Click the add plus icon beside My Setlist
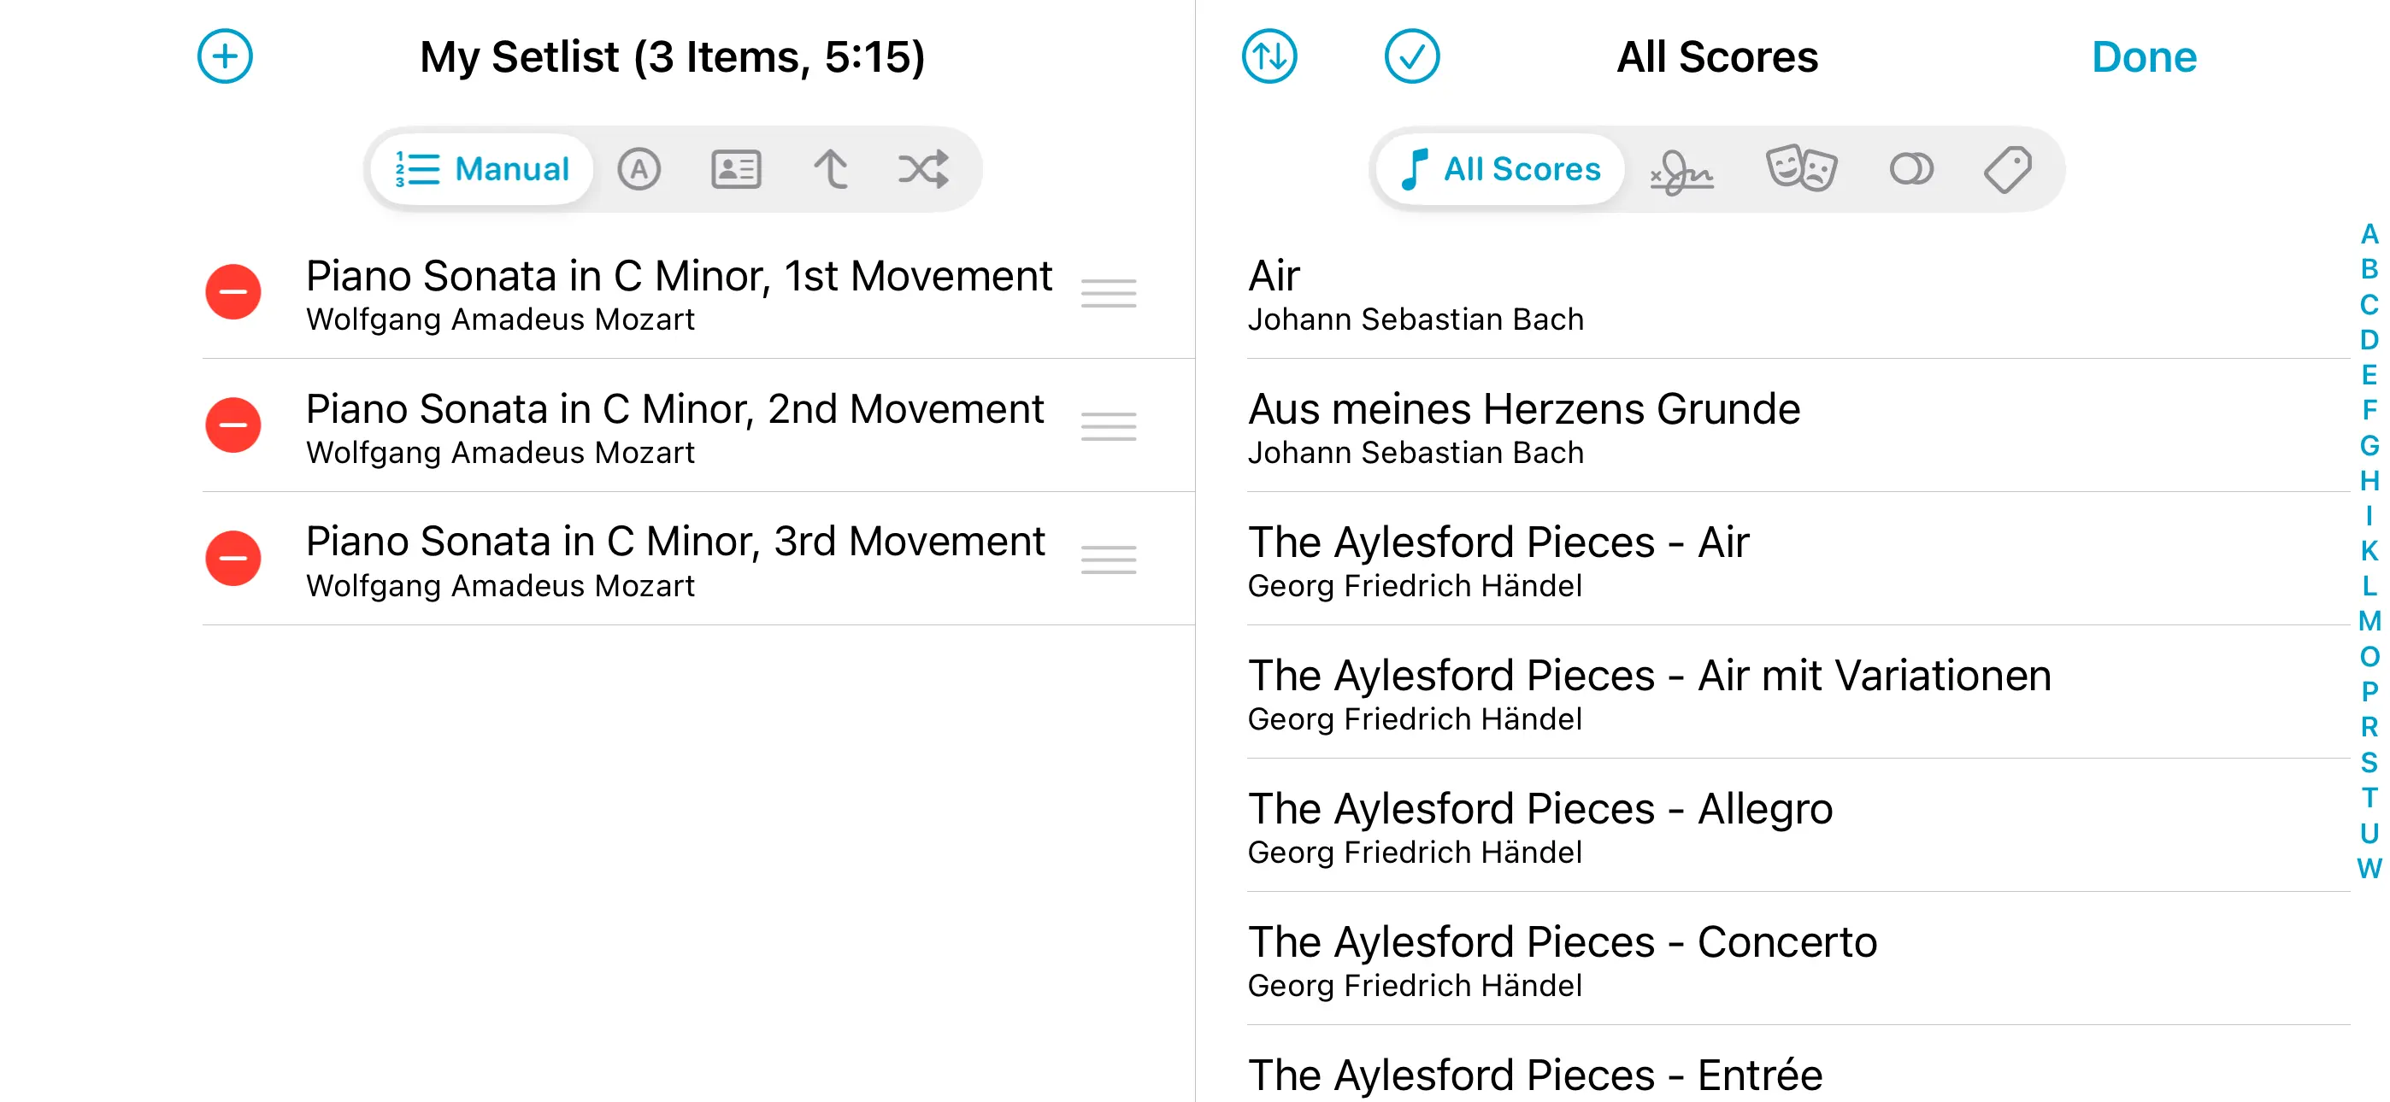 225,56
